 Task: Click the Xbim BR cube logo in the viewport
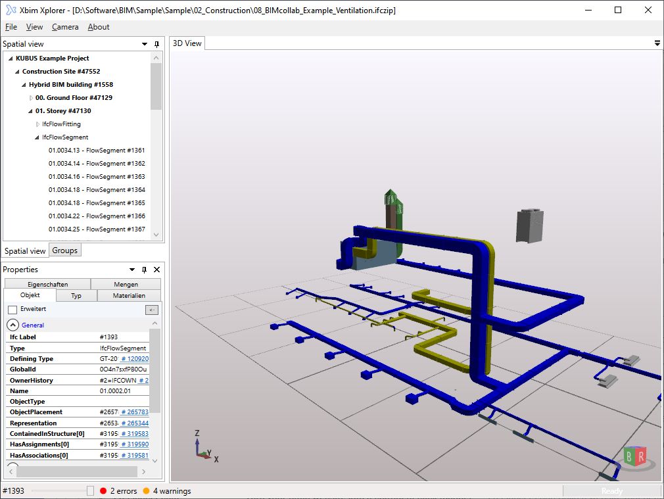pyautogui.click(x=633, y=456)
